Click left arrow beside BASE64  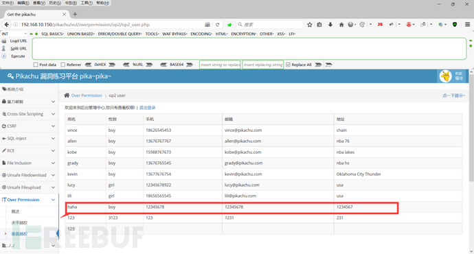163,65
